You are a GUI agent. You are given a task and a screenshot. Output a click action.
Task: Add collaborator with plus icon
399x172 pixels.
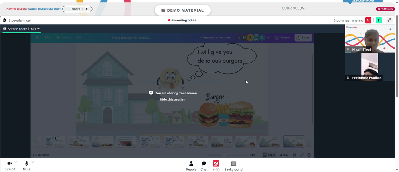[268, 38]
